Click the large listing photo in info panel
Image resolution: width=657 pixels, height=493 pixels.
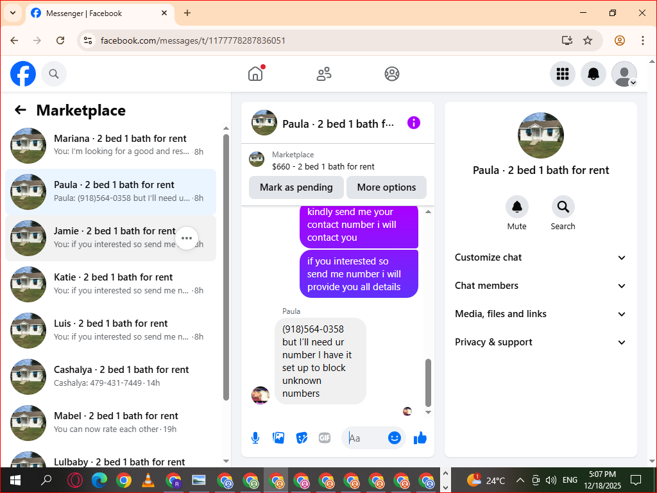540,135
